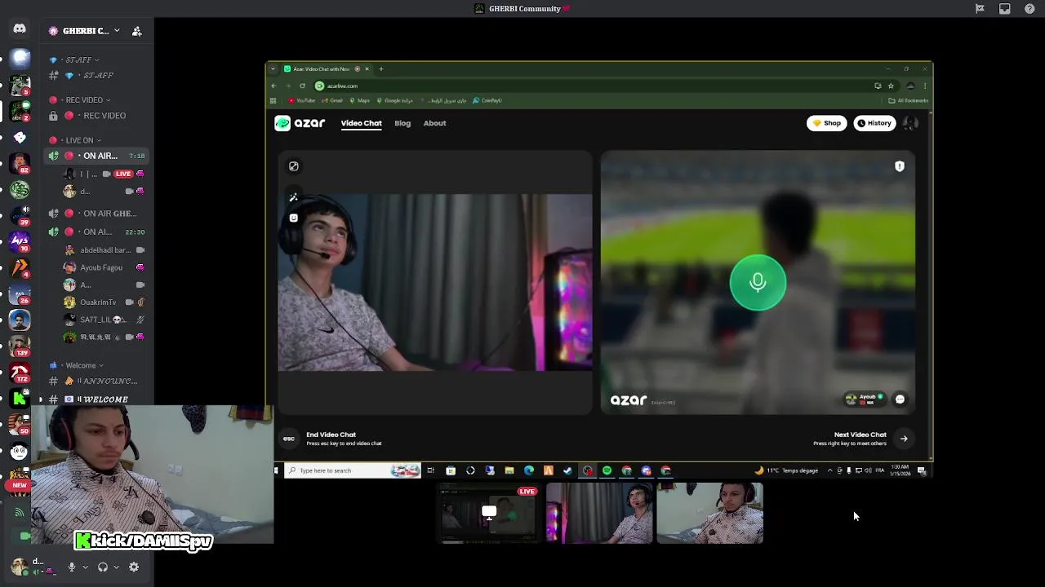
Task: Open the server icon with 82 badge
Action: (x=20, y=163)
